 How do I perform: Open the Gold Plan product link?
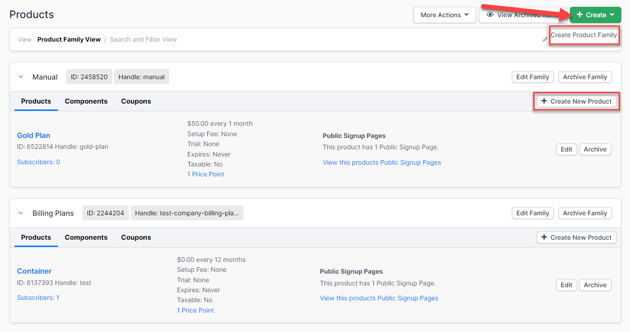click(x=33, y=135)
